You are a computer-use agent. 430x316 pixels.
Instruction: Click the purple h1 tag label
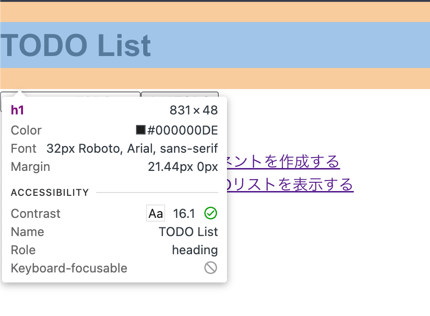pos(17,110)
